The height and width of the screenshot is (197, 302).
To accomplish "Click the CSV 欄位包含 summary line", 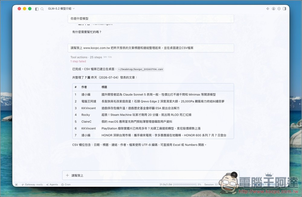I will 139,145.
